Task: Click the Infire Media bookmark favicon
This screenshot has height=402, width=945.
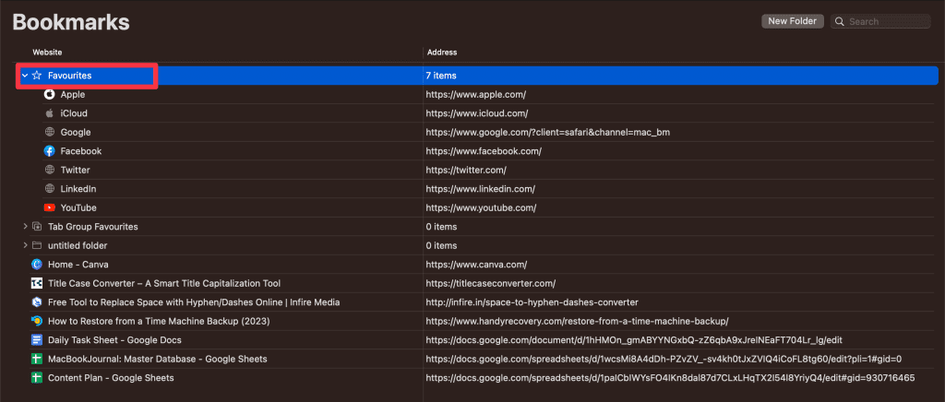Action: 37,302
